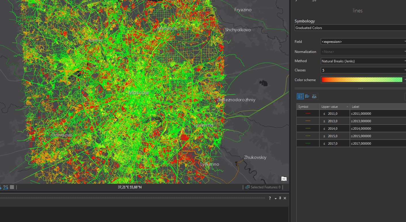Open the Histogram view tab icon
This screenshot has width=406, height=222.
pos(307,96)
